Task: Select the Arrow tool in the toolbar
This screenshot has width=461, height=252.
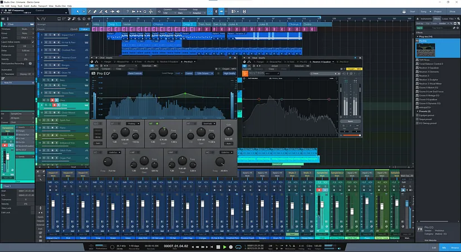Action: pyautogui.click(x=77, y=12)
